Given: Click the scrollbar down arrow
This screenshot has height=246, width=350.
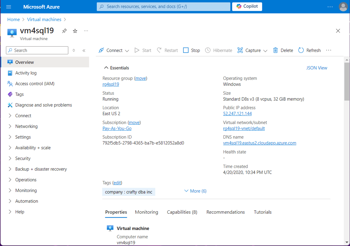Looking at the screenshot, I should click(347, 242).
